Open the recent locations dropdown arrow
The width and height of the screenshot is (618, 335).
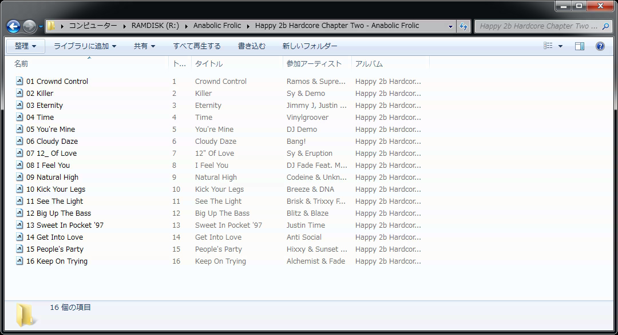tap(41, 27)
